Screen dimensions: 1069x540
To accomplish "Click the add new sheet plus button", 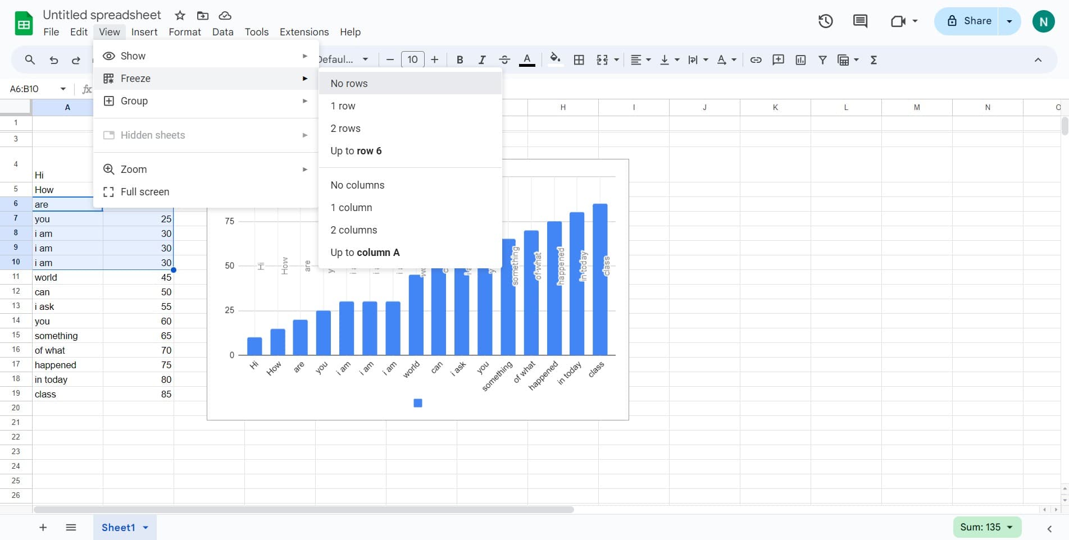I will coord(43,527).
